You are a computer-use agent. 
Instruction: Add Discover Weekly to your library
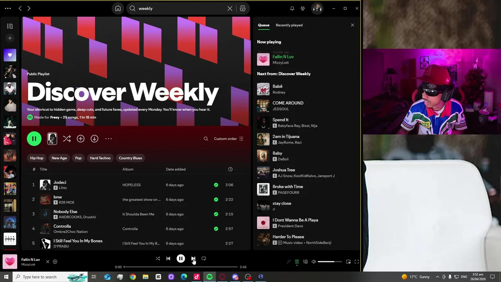pos(81,139)
